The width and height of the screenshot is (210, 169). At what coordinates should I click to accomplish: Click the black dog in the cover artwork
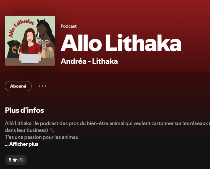click(13, 49)
